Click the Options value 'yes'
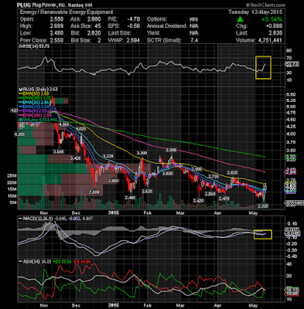Viewport: 304px width, 309px height. 193,19
